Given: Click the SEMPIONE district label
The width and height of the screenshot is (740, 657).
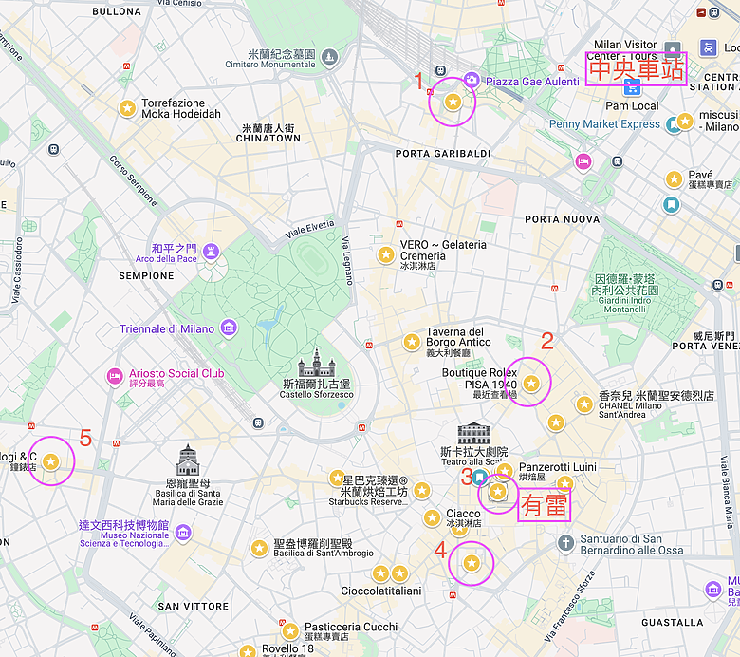Looking at the screenshot, I should (146, 276).
